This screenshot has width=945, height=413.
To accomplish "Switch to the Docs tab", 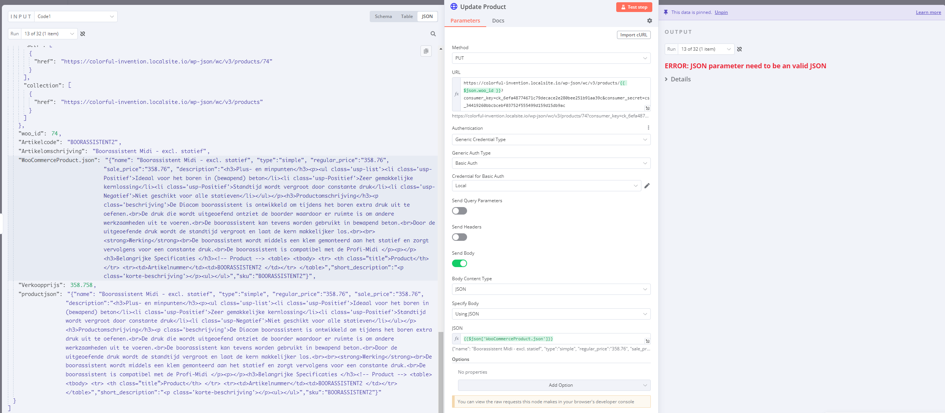I will pos(498,21).
